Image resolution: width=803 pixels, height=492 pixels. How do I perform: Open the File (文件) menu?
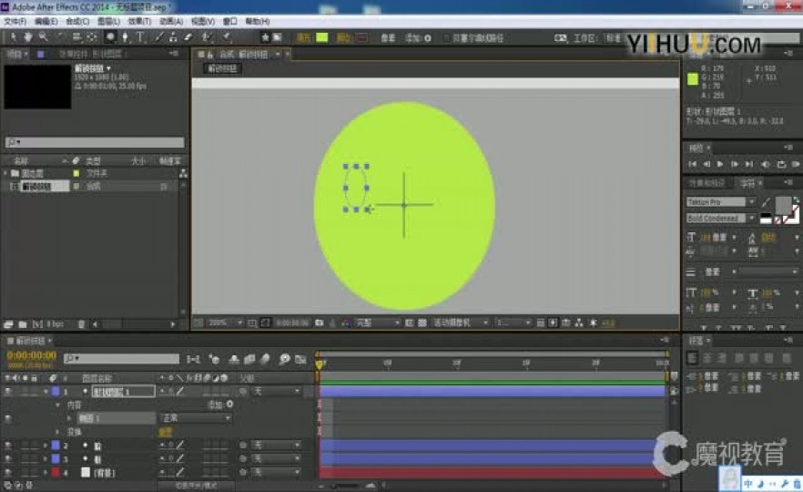(x=15, y=21)
